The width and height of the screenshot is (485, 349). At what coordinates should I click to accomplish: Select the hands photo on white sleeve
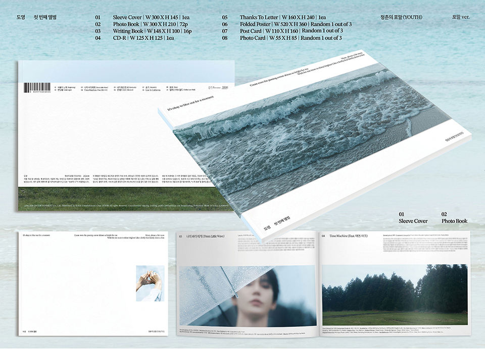point(150,283)
